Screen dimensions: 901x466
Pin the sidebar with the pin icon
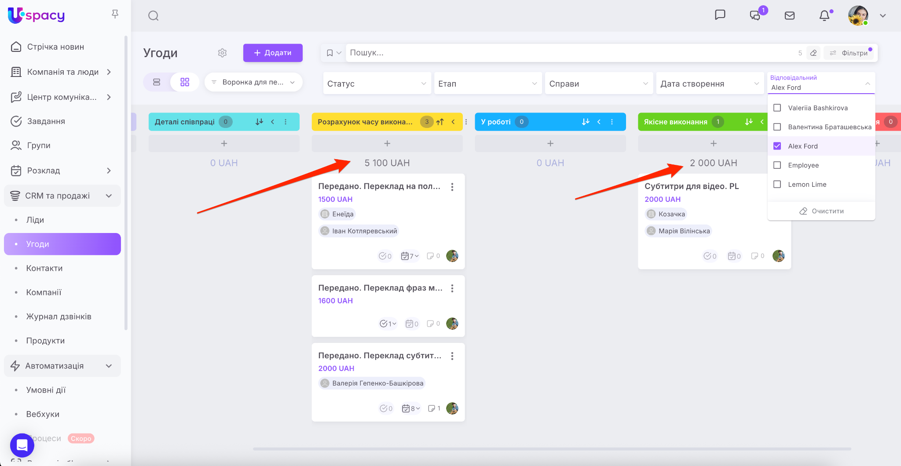tap(115, 14)
